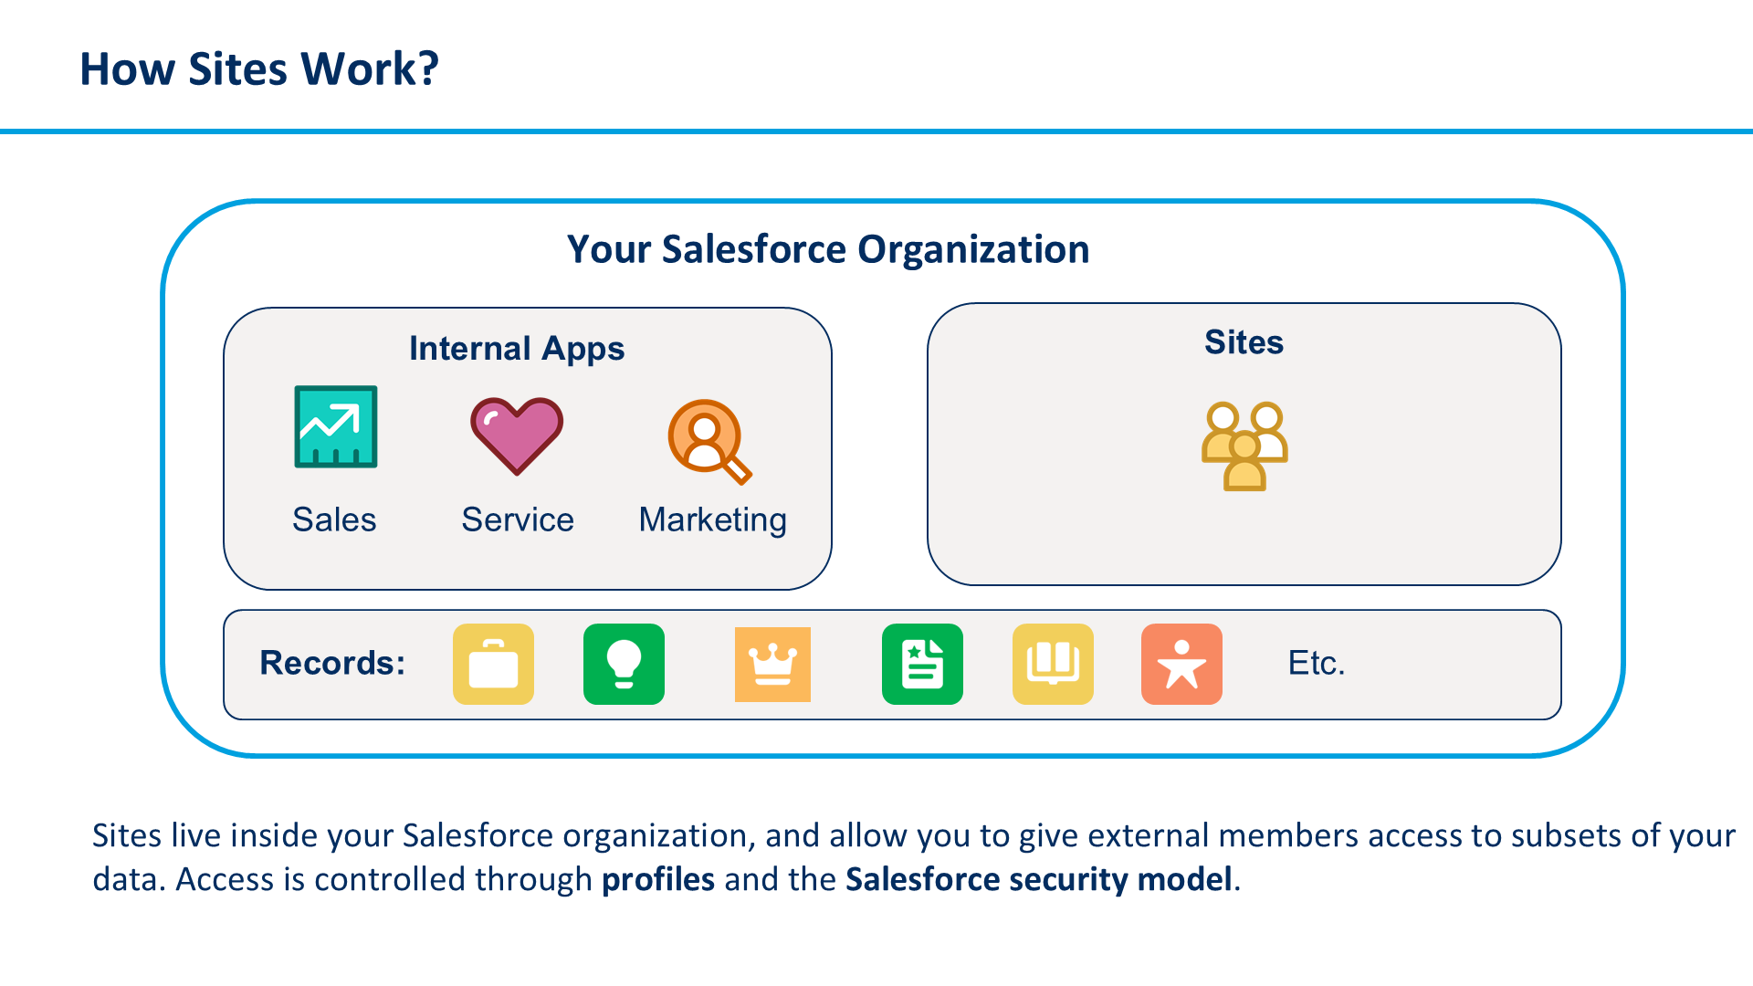The width and height of the screenshot is (1753, 986).
Task: Click the coral person star icon
Action: pos(1181,664)
